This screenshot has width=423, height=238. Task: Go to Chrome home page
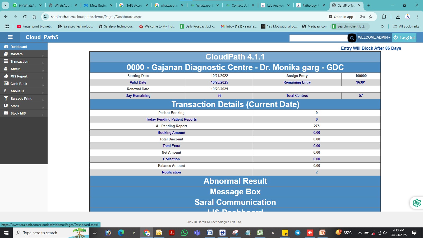pos(34,17)
